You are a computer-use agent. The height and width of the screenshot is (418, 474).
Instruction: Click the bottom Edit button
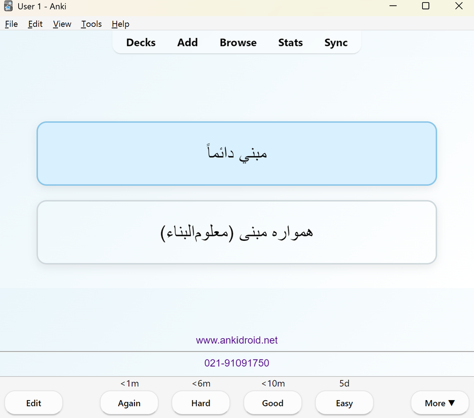coord(33,403)
